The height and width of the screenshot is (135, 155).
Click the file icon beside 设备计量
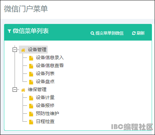(31, 98)
